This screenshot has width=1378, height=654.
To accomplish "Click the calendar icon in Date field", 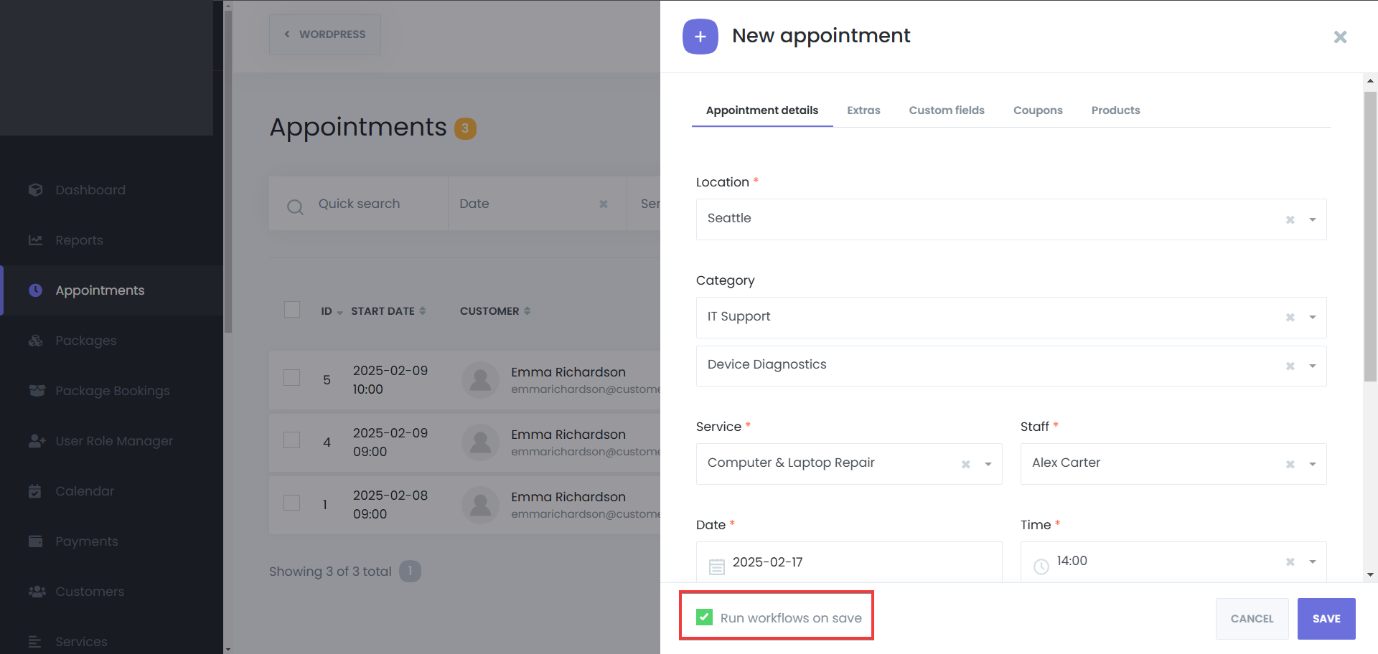I will point(716,567).
